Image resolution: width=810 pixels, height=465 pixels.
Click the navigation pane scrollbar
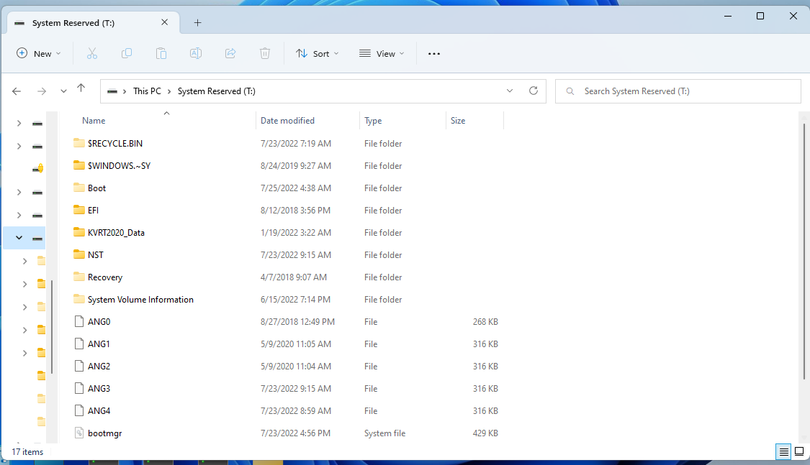52,327
